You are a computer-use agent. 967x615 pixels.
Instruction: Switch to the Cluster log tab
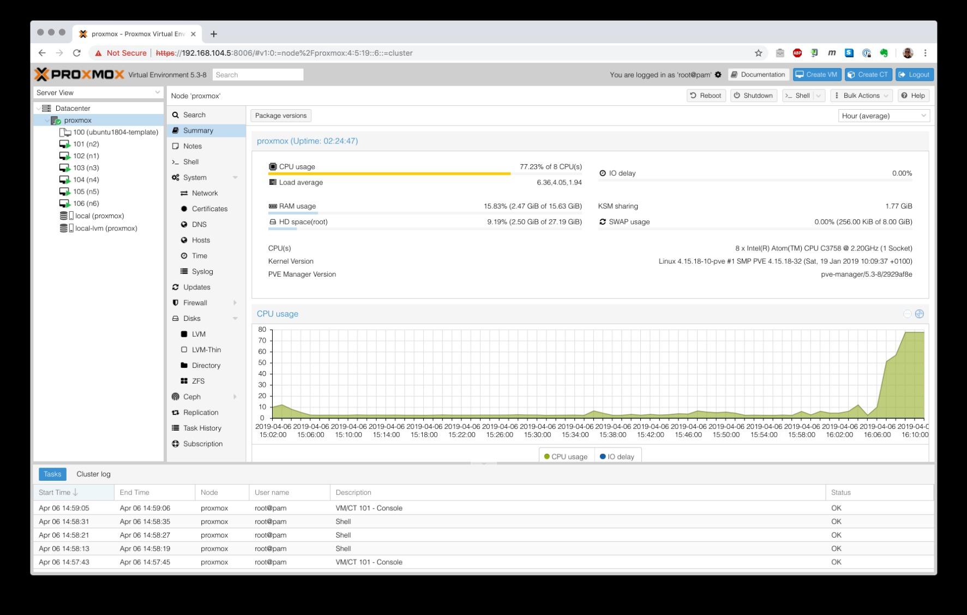[93, 474]
